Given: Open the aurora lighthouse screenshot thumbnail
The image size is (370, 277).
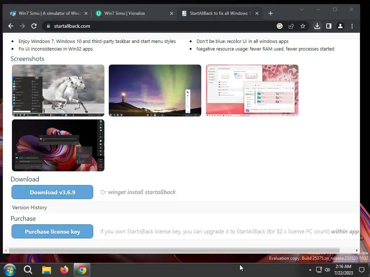Looking at the screenshot, I should point(155,91).
